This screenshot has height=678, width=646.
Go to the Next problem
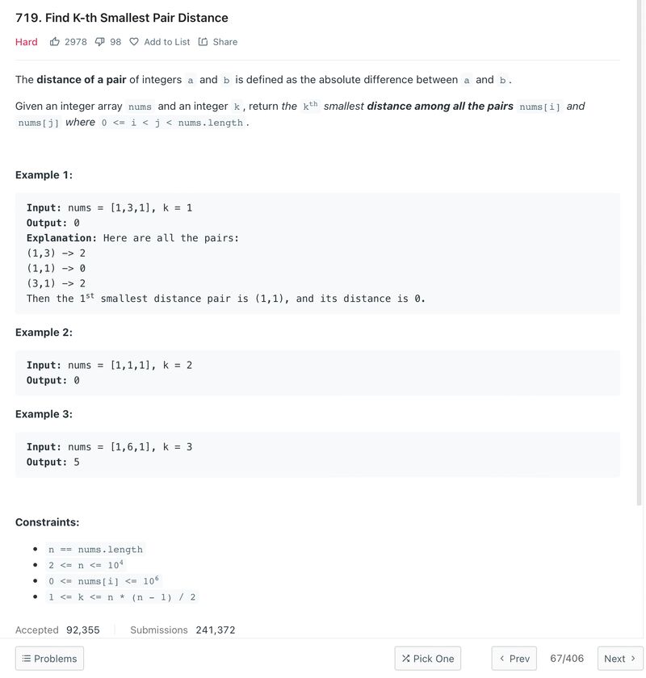620,658
